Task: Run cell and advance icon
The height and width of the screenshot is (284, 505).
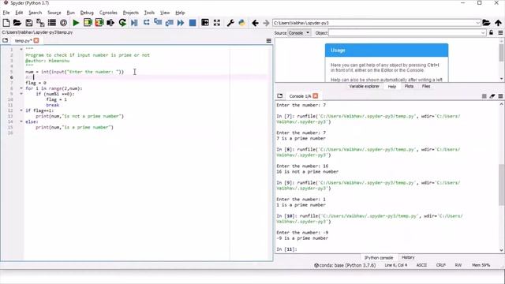Action: tap(99, 23)
